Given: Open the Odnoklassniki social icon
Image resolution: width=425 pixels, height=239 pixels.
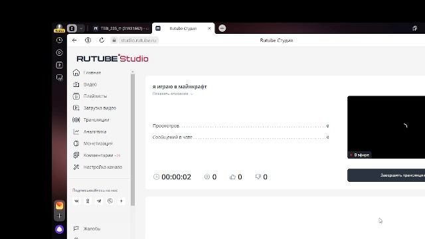Looking at the screenshot, I should pos(88,201).
